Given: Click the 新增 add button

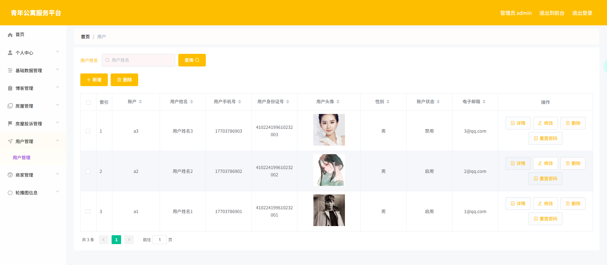Looking at the screenshot, I should pos(94,80).
